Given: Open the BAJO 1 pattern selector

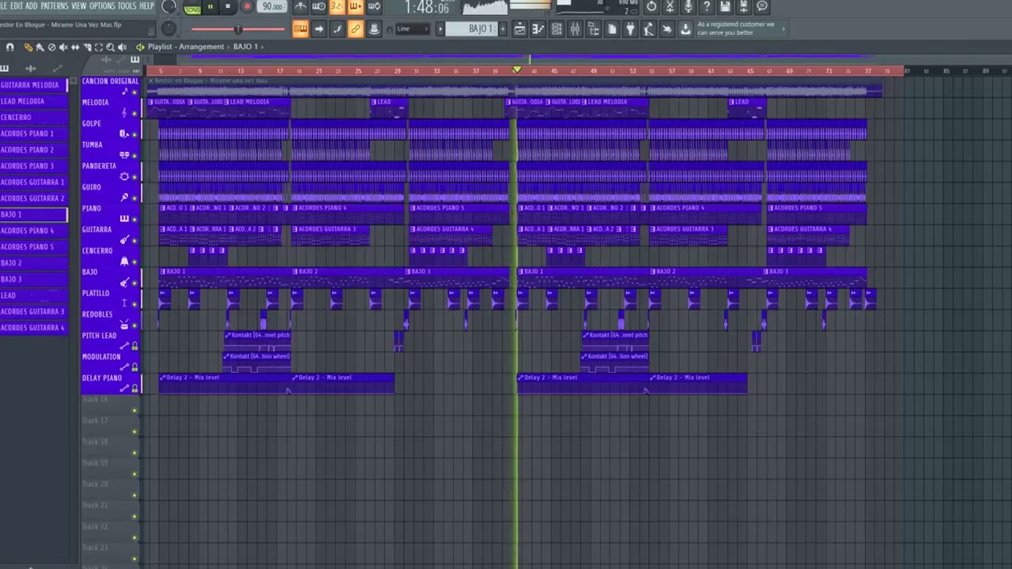Looking at the screenshot, I should click(x=470, y=29).
